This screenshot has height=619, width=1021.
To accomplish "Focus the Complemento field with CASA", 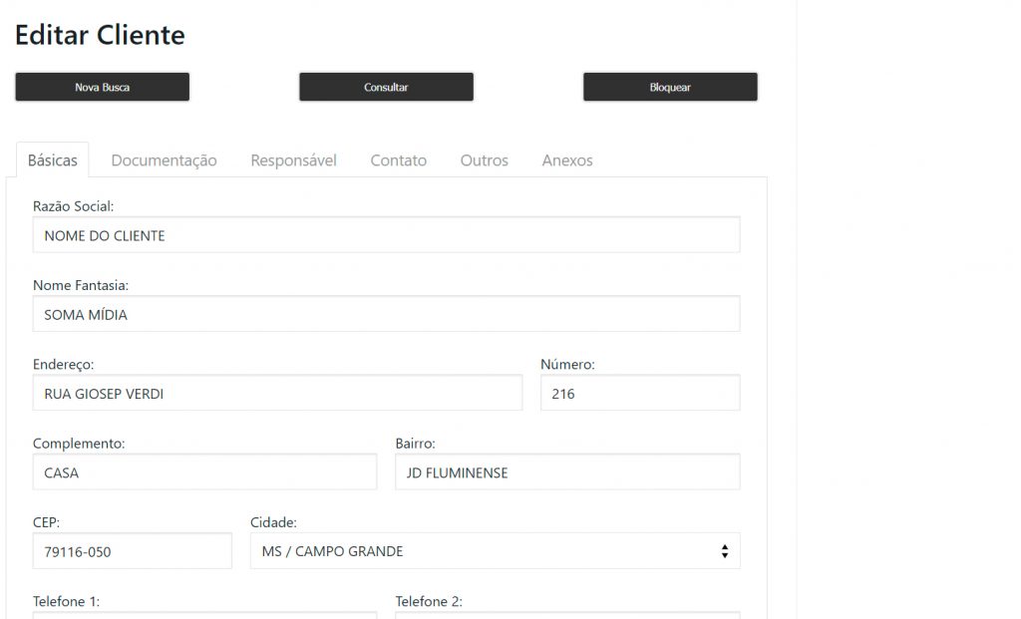I will point(204,471).
